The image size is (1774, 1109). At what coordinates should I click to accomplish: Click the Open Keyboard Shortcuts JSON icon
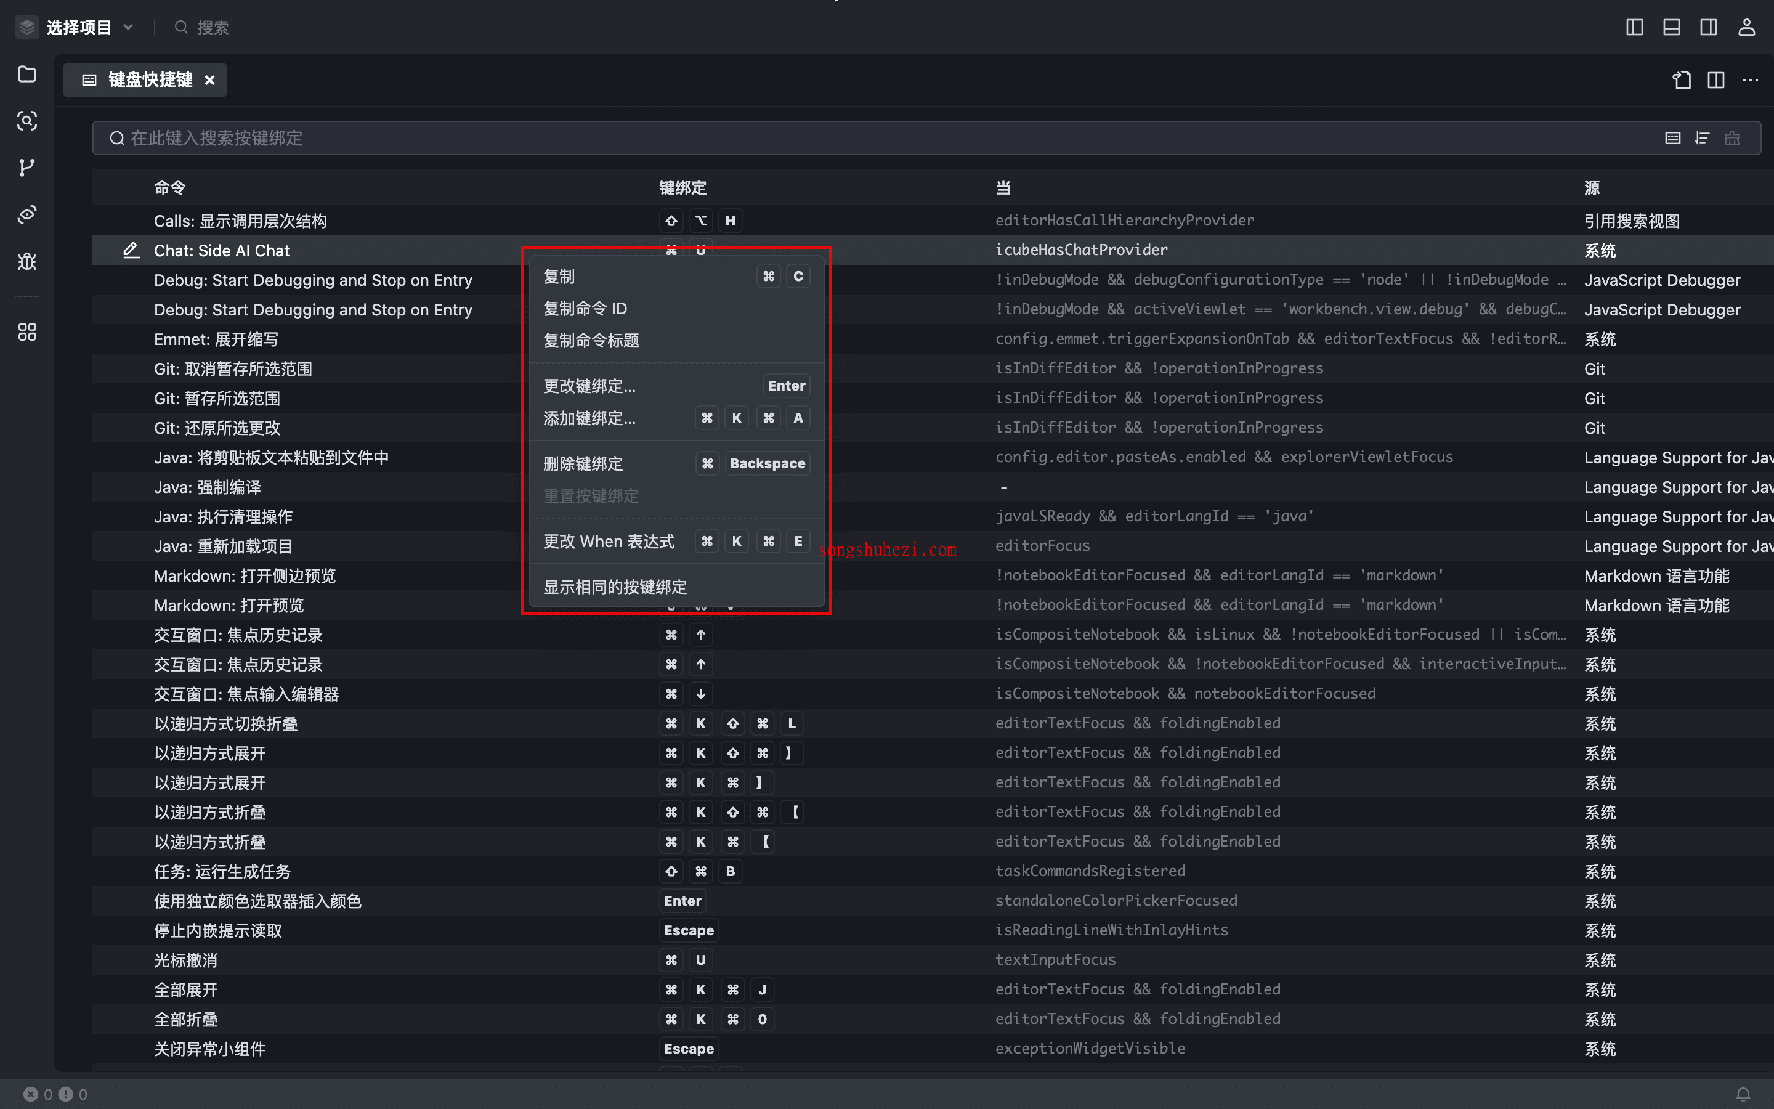[1682, 80]
